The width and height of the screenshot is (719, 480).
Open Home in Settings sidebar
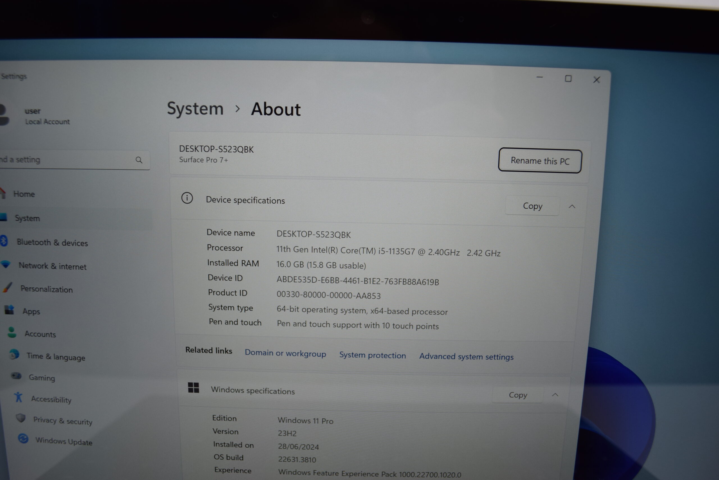[x=24, y=194]
